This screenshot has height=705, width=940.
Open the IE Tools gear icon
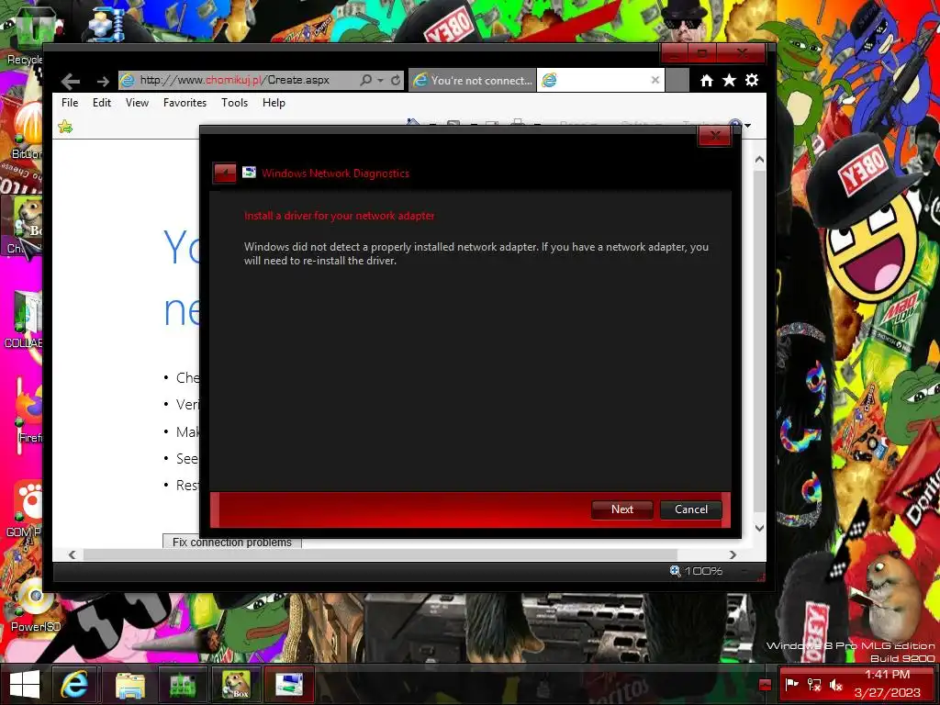pos(752,81)
